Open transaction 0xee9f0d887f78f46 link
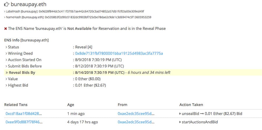Screen dimensions: 262x130 24,122
